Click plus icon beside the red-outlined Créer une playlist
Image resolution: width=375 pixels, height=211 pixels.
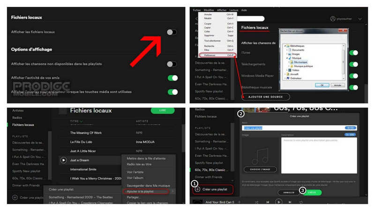click(197, 189)
